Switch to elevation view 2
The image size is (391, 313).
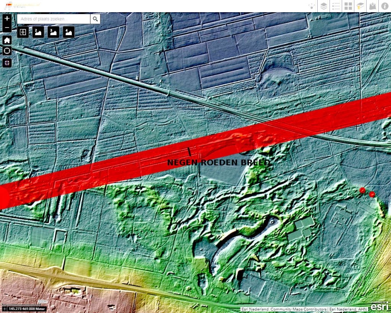point(38,32)
